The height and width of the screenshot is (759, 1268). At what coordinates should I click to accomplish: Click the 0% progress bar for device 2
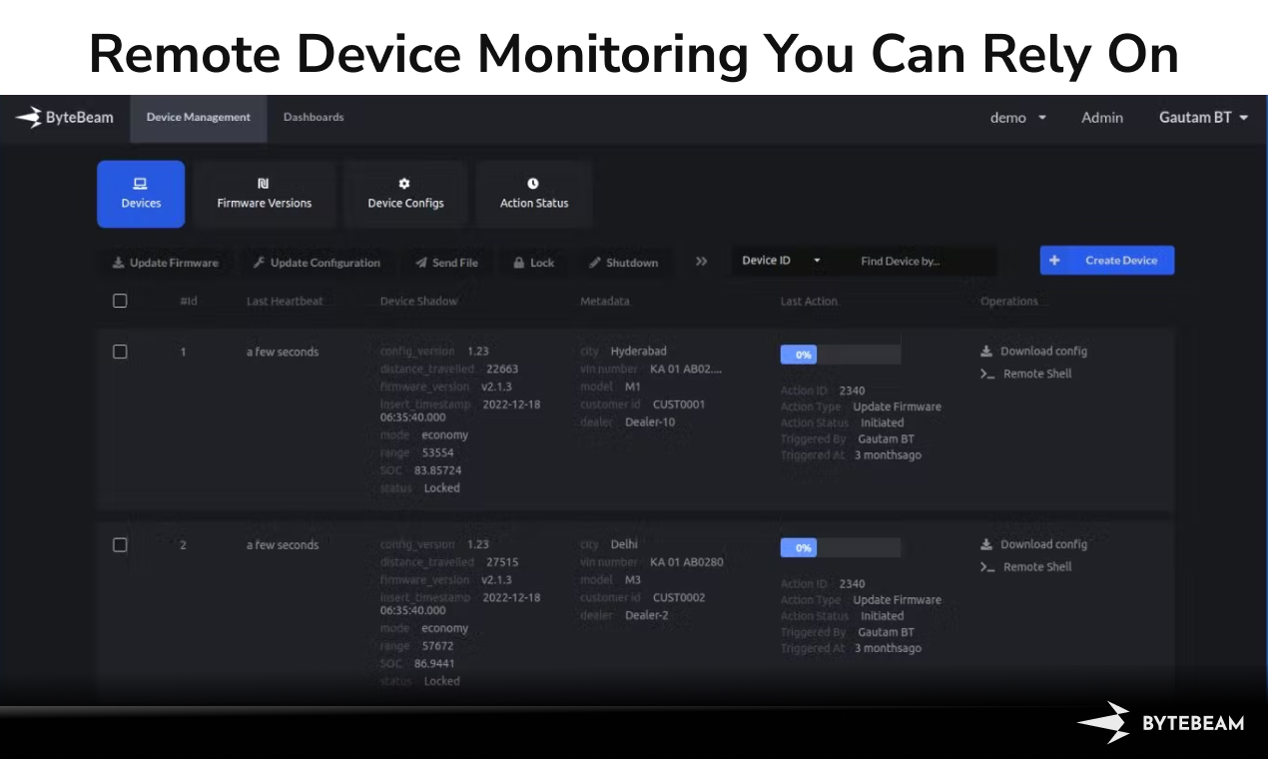pos(841,547)
